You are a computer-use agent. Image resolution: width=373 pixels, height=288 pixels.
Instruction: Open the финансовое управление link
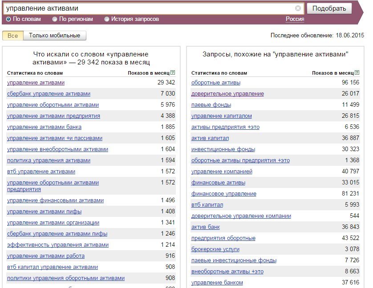[224, 194]
